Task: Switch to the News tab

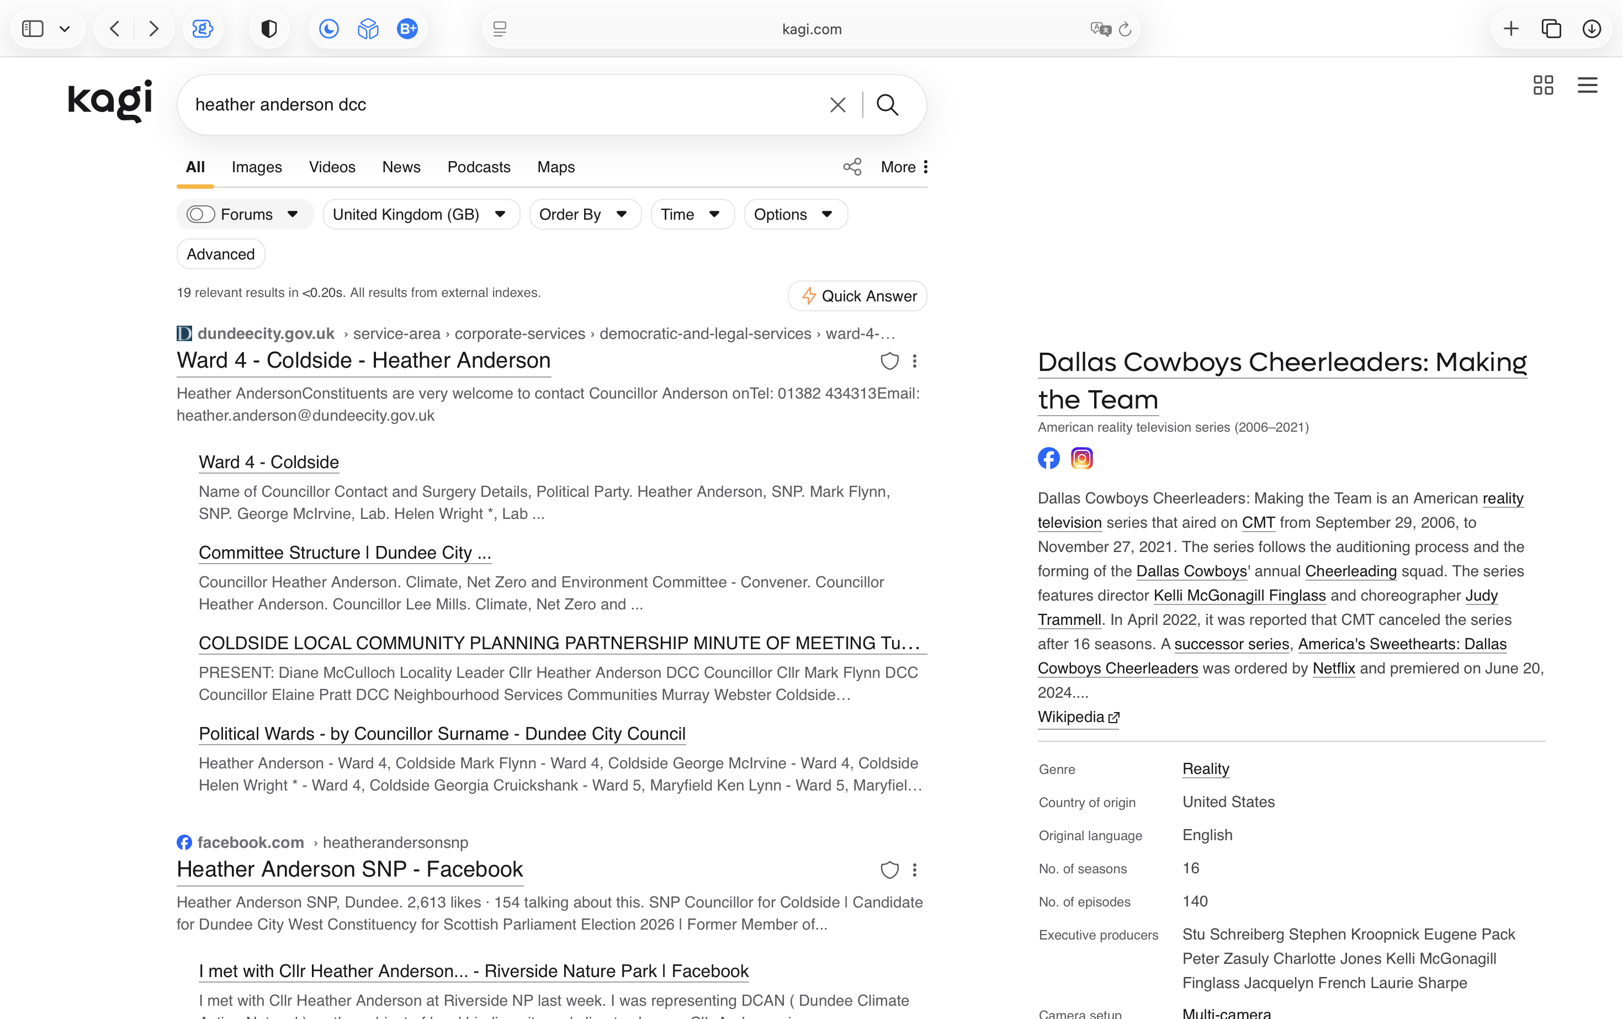Action: (x=401, y=167)
